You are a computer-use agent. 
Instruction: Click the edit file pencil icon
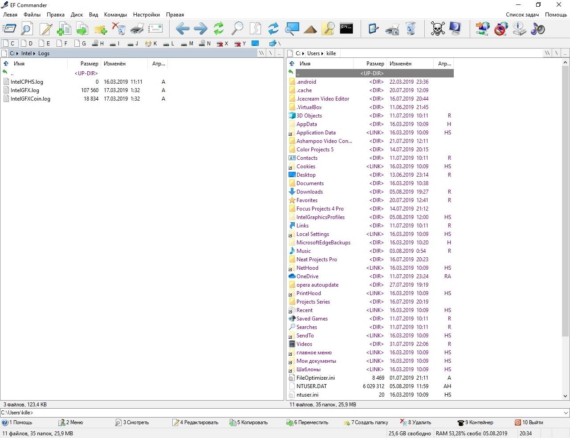click(46, 29)
